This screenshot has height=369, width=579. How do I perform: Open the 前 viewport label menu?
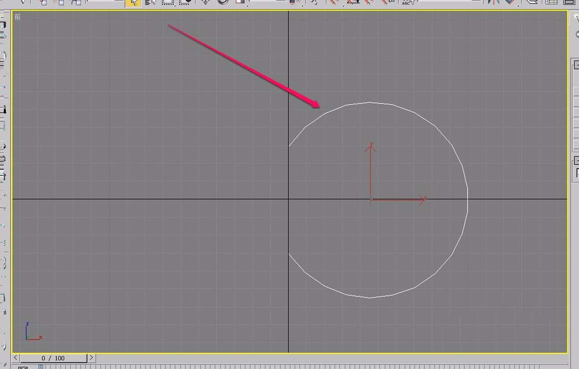(x=17, y=17)
